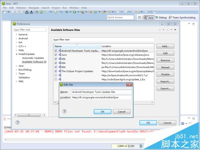This screenshot has height=150, width=200.
Task: Select Automatic Updates in preferences tree
Action: tap(33, 58)
